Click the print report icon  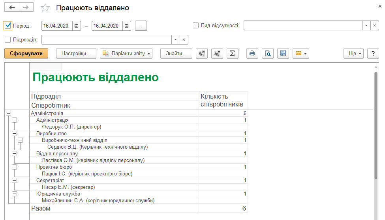[252, 54]
